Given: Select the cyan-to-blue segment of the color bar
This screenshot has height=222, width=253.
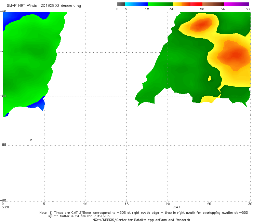Looking at the screenshot, I should point(136,4).
